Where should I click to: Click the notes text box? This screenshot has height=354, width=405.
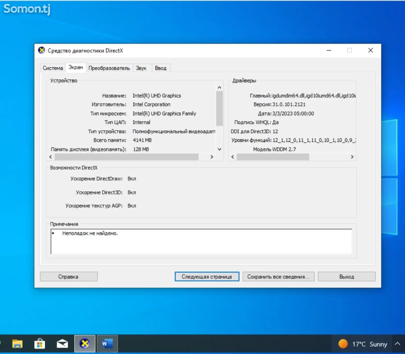201,241
